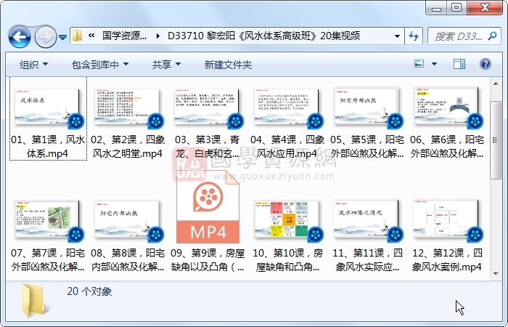508x327 pixels.
Task: Open the recent pages history dropdown
Action: coord(63,37)
